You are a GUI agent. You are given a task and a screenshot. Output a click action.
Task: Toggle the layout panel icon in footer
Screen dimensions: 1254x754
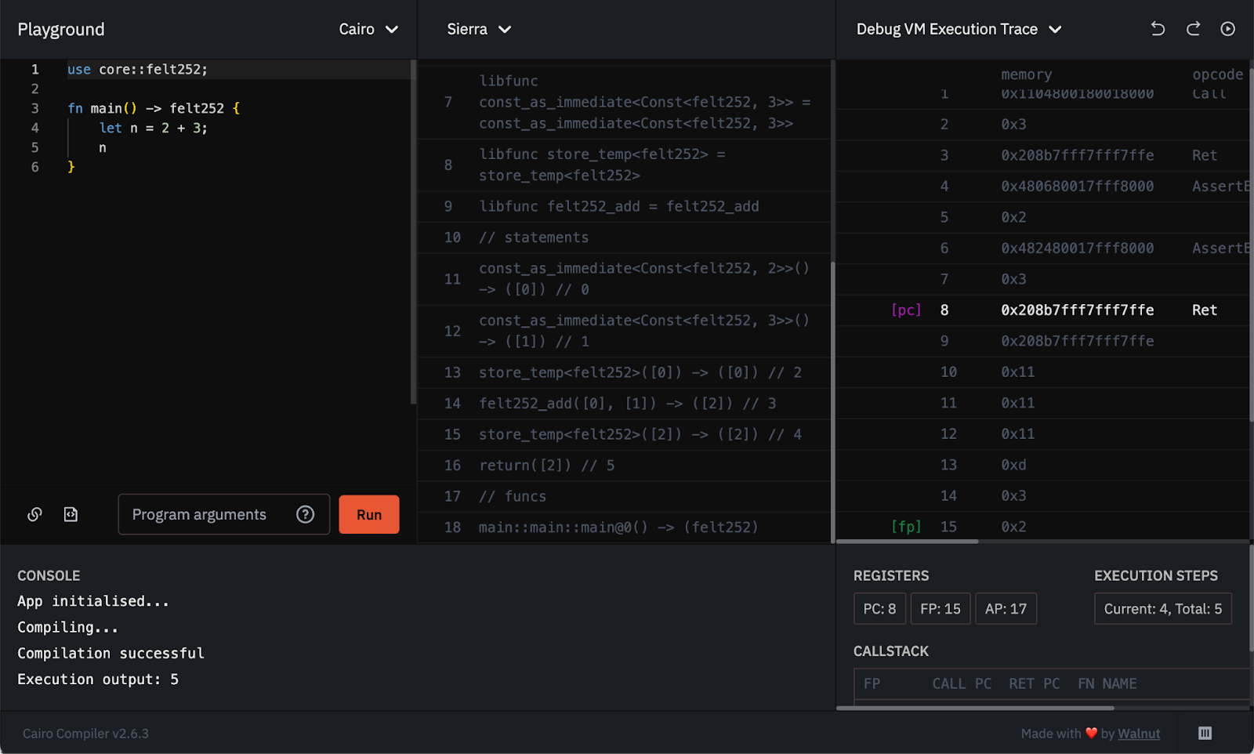1205,733
